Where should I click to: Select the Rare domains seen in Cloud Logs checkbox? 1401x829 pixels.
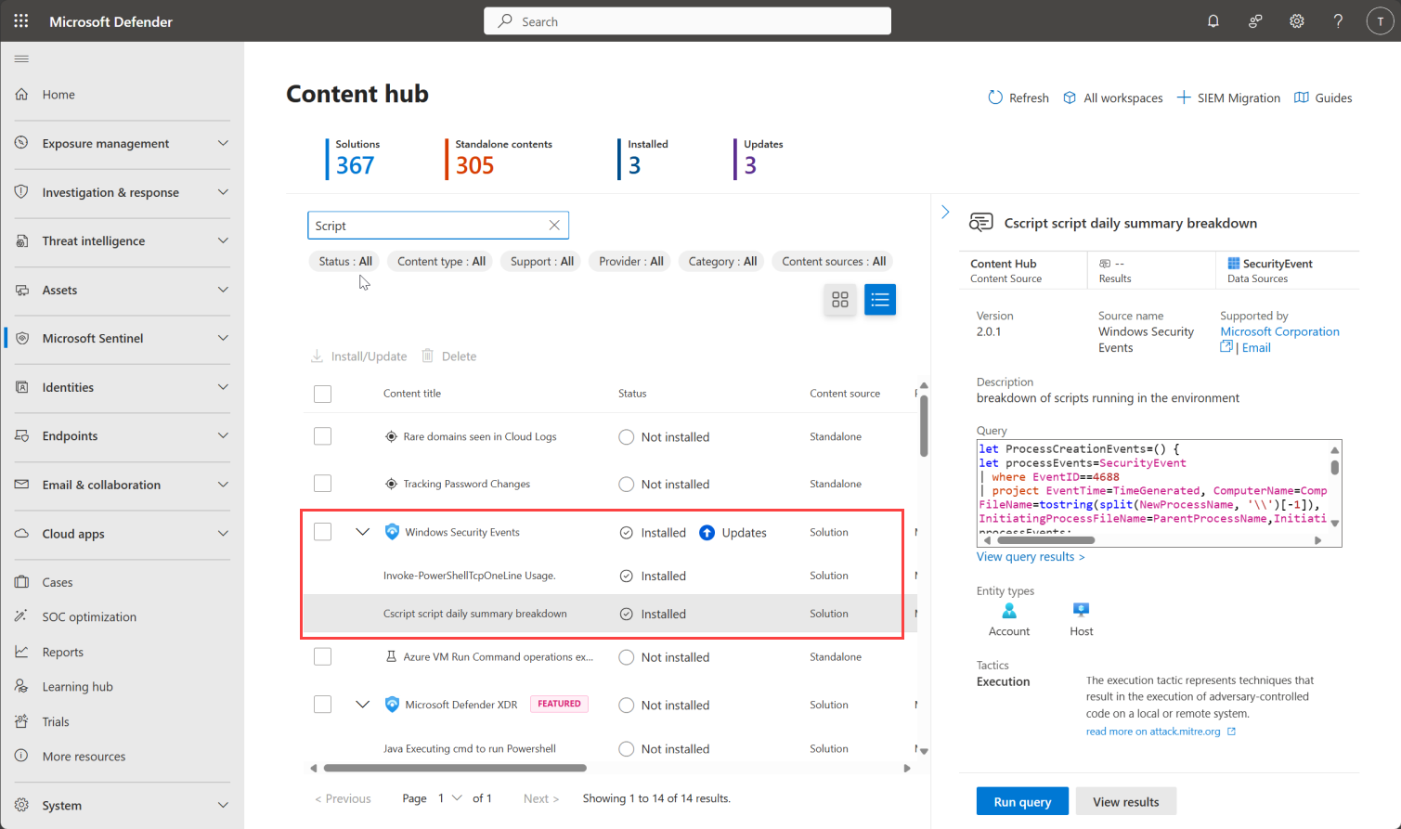(x=322, y=436)
